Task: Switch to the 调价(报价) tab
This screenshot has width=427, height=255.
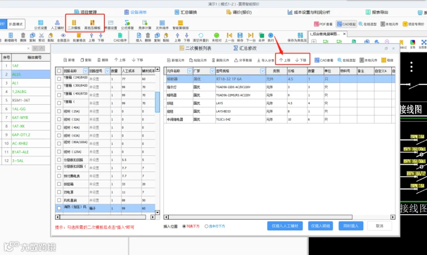Action: click(239, 12)
